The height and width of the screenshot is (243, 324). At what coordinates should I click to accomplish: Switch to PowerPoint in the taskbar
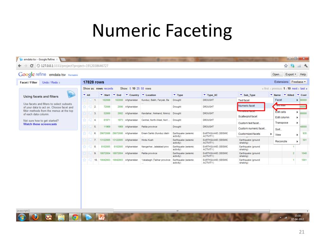pyautogui.click(x=102, y=217)
